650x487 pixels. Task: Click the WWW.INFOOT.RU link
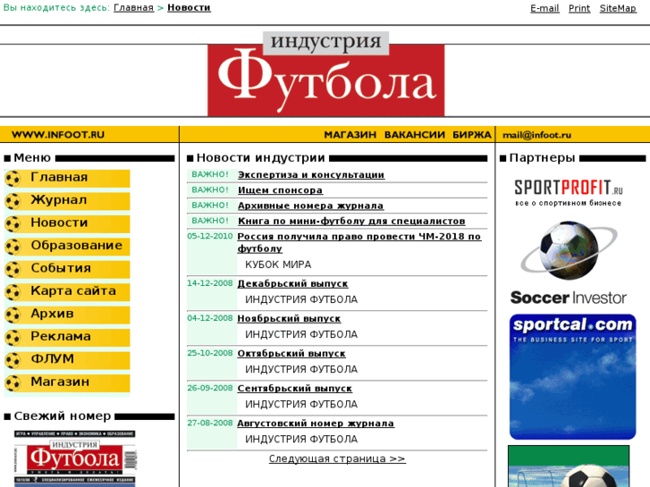coord(58,135)
